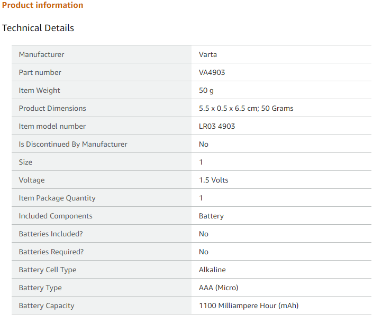Select the 'AAA (Micro)' value
This screenshot has width=382, height=325.
click(x=219, y=288)
